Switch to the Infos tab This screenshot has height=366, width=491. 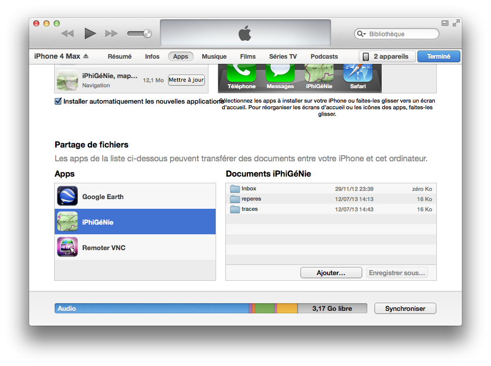click(152, 57)
